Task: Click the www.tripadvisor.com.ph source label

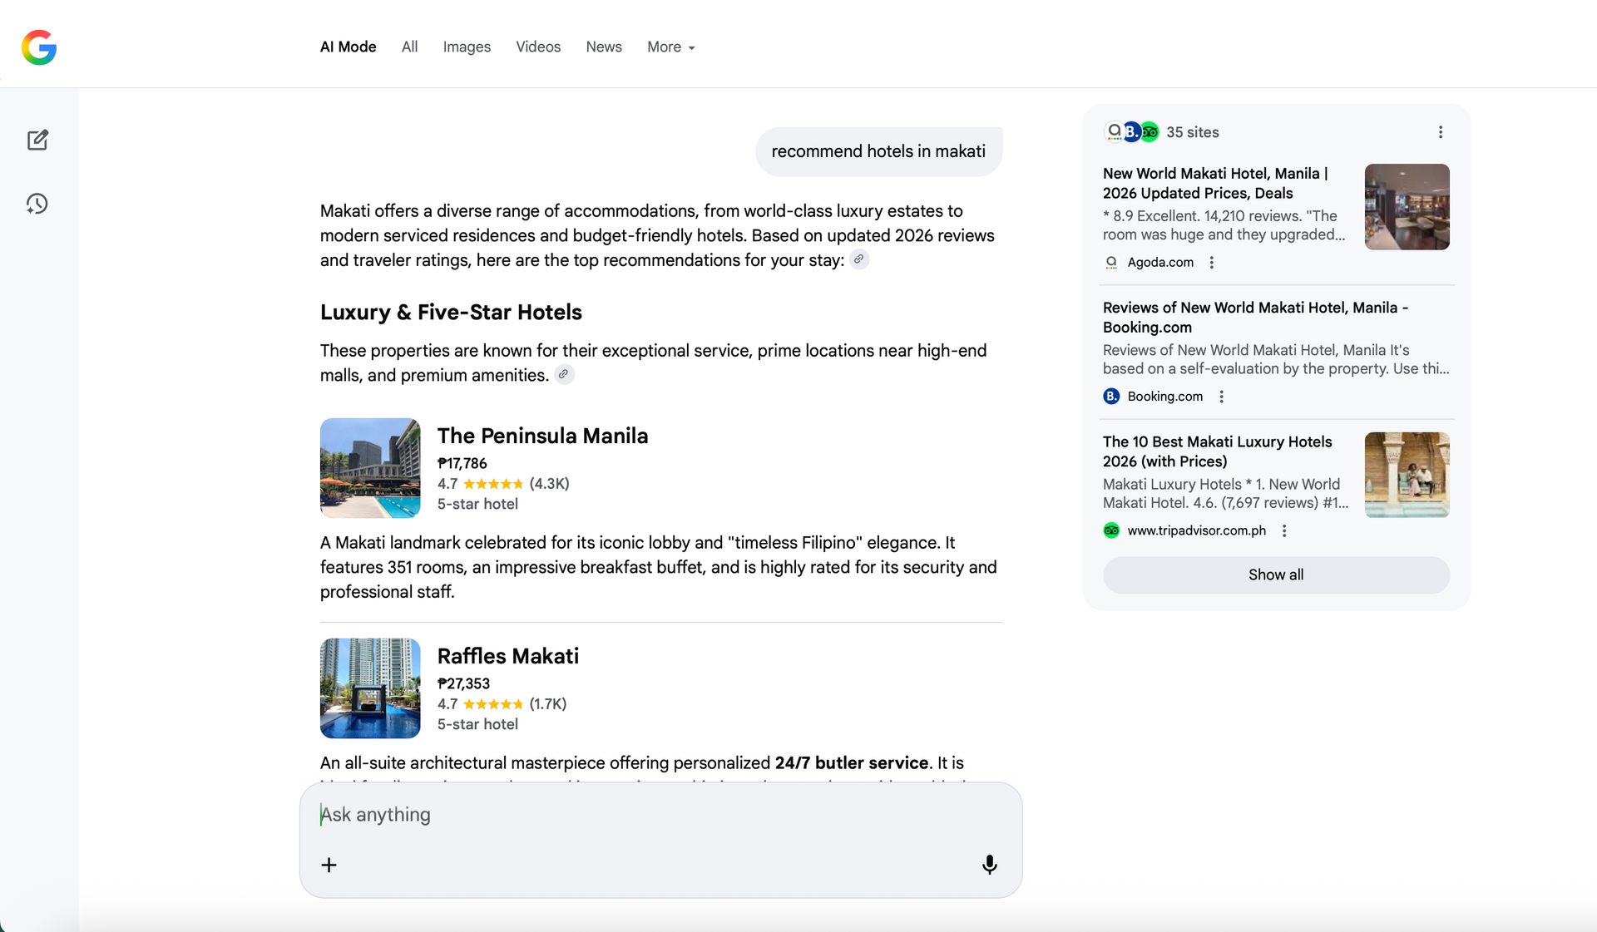Action: point(1196,530)
